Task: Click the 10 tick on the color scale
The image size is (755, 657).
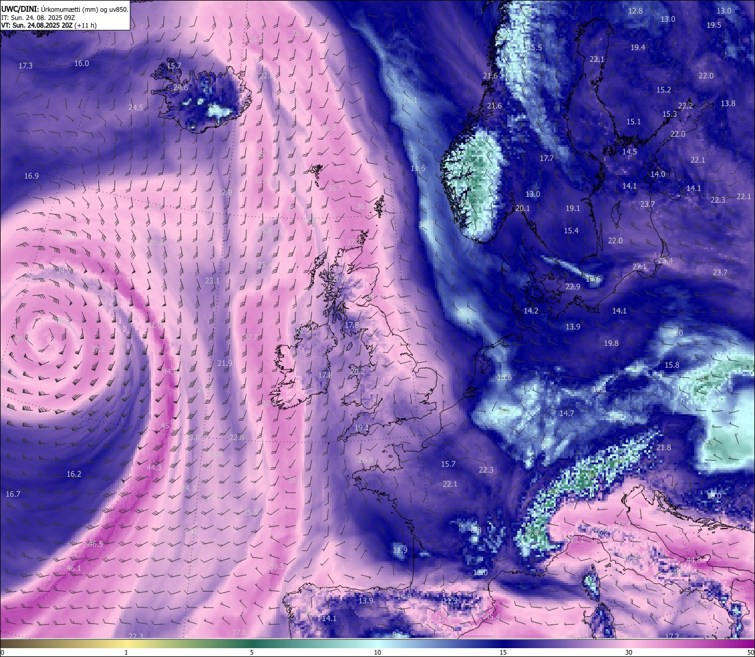Action: click(x=377, y=652)
